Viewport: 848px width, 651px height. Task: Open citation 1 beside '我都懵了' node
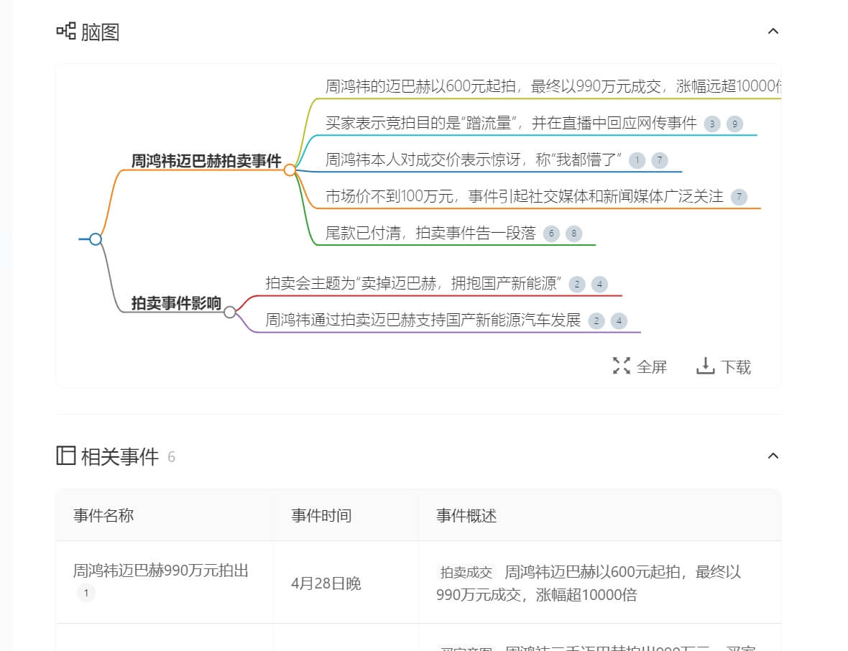(637, 160)
